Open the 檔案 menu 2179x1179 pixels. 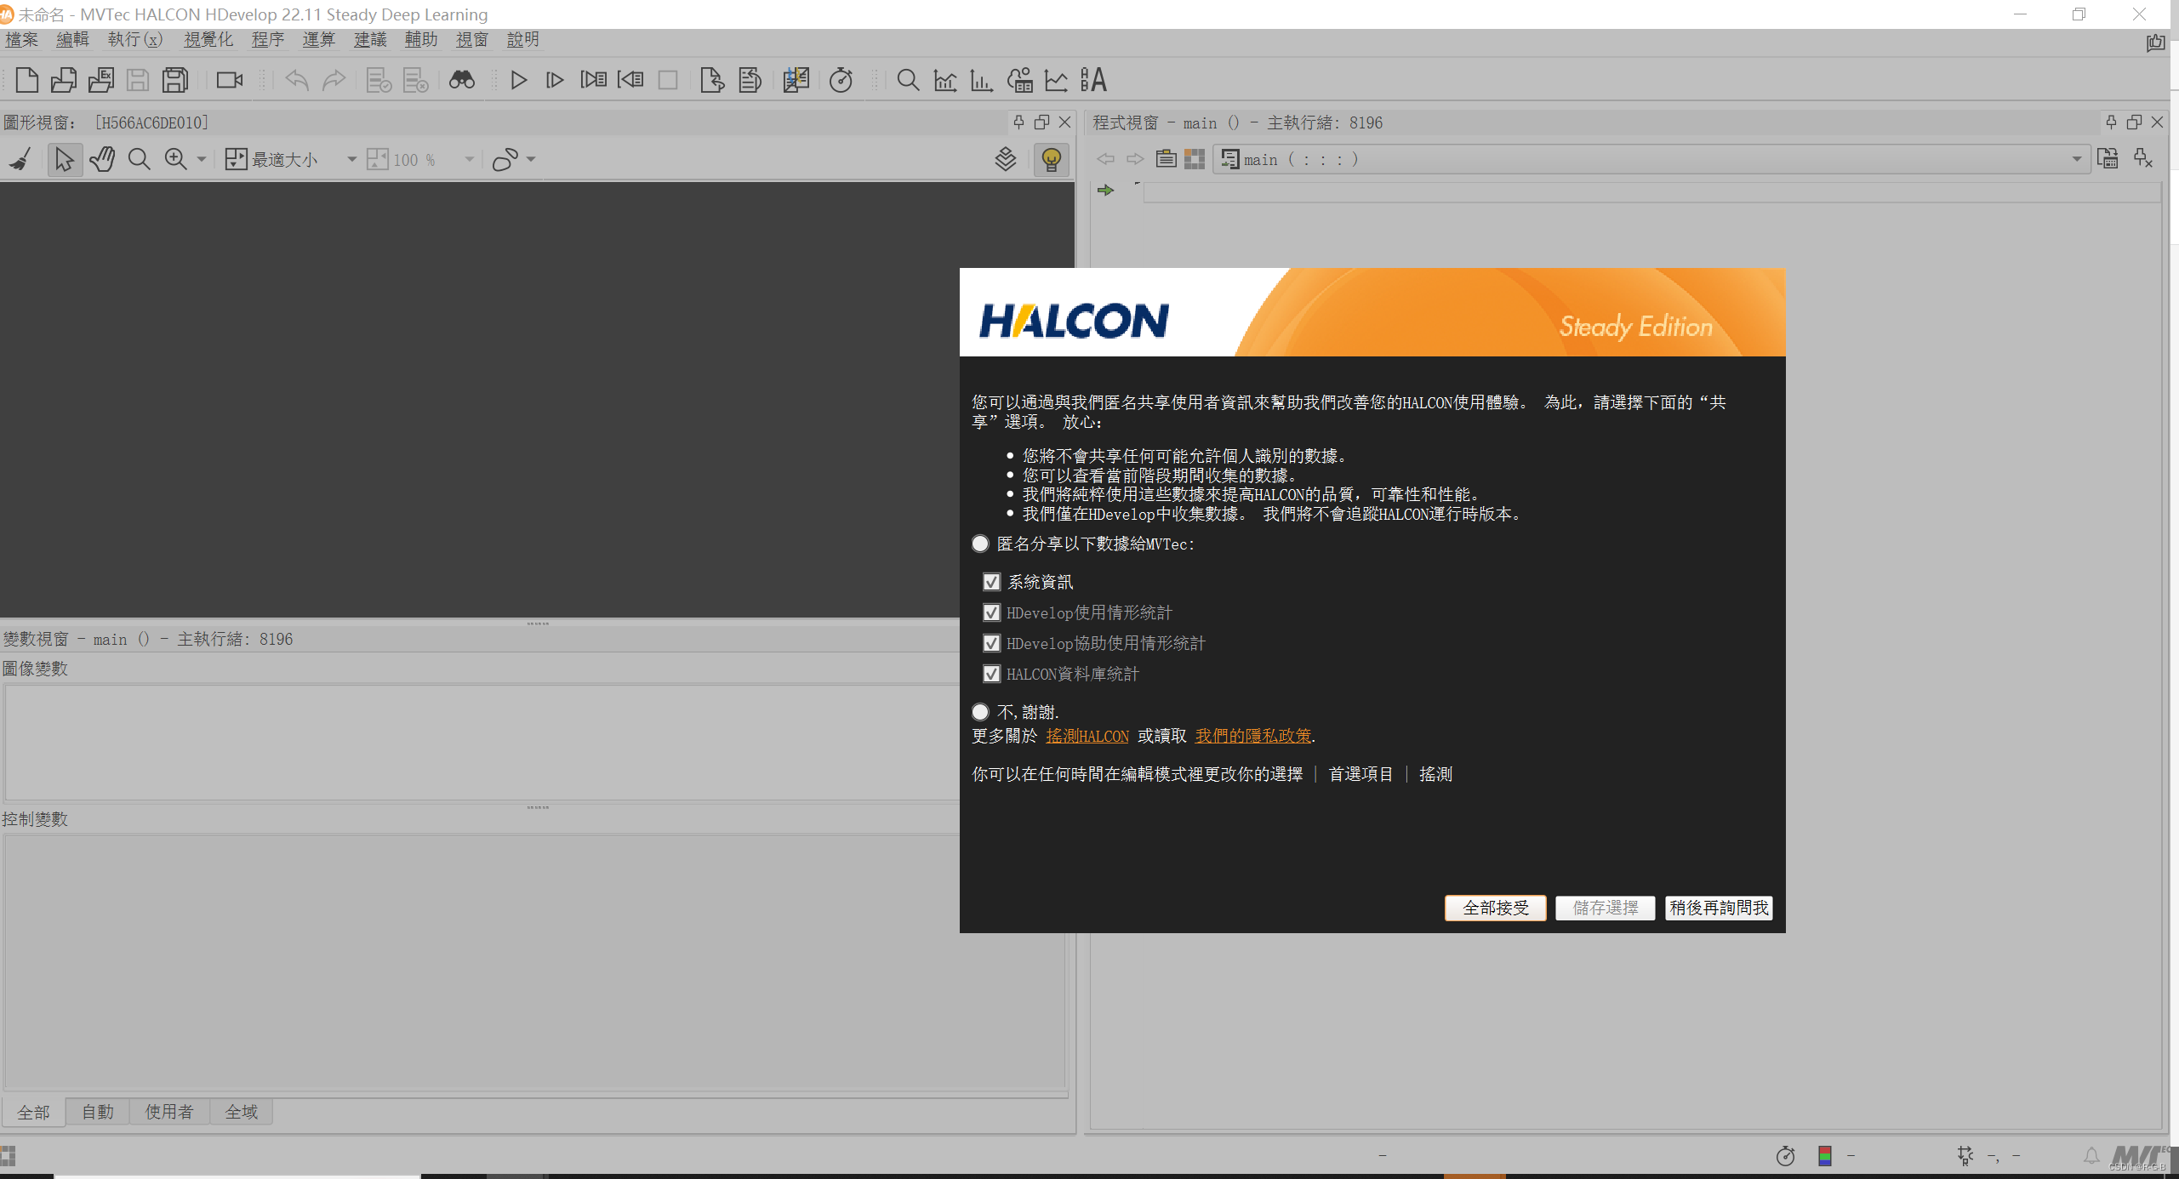tap(21, 40)
